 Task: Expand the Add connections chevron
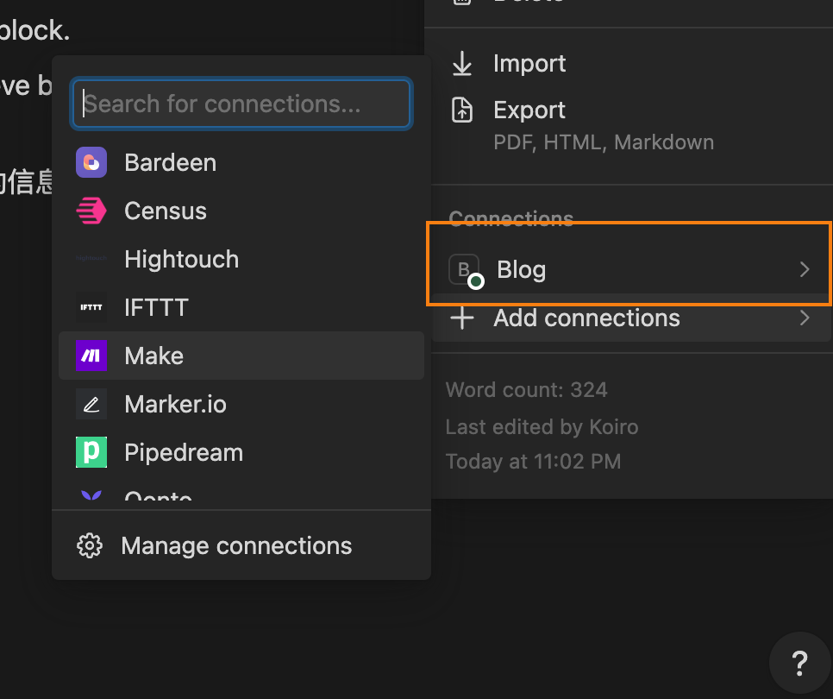[805, 318]
